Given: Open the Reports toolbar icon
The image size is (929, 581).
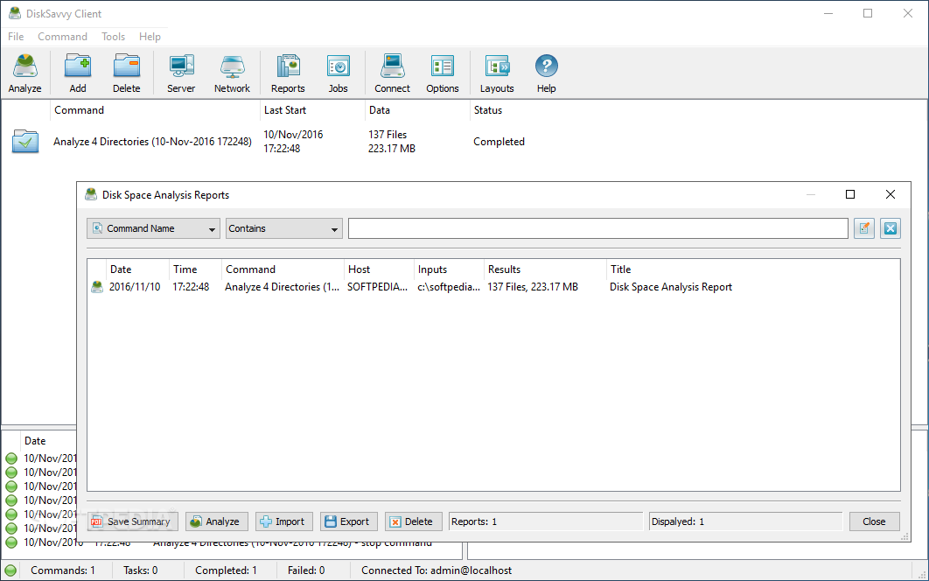Looking at the screenshot, I should (288, 73).
